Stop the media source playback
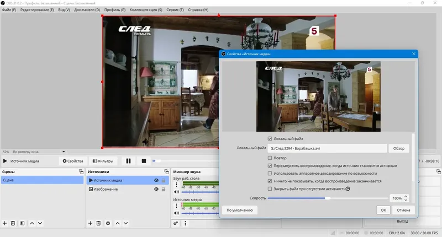The image size is (442, 237). point(144,161)
